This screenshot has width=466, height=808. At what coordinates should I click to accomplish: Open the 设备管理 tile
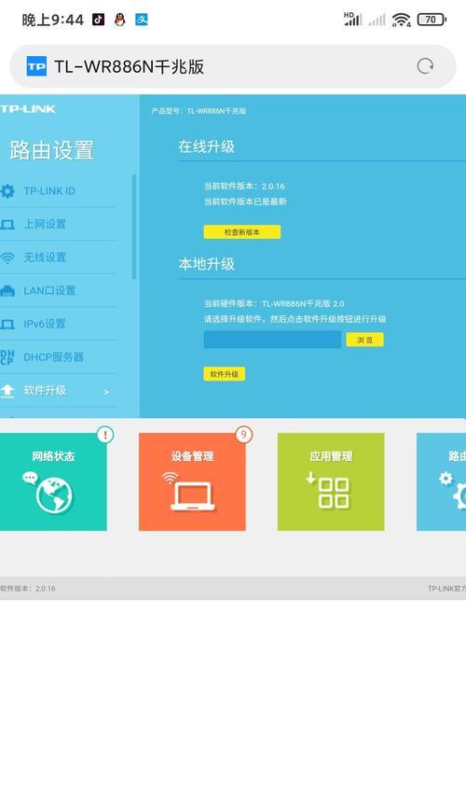coord(192,481)
